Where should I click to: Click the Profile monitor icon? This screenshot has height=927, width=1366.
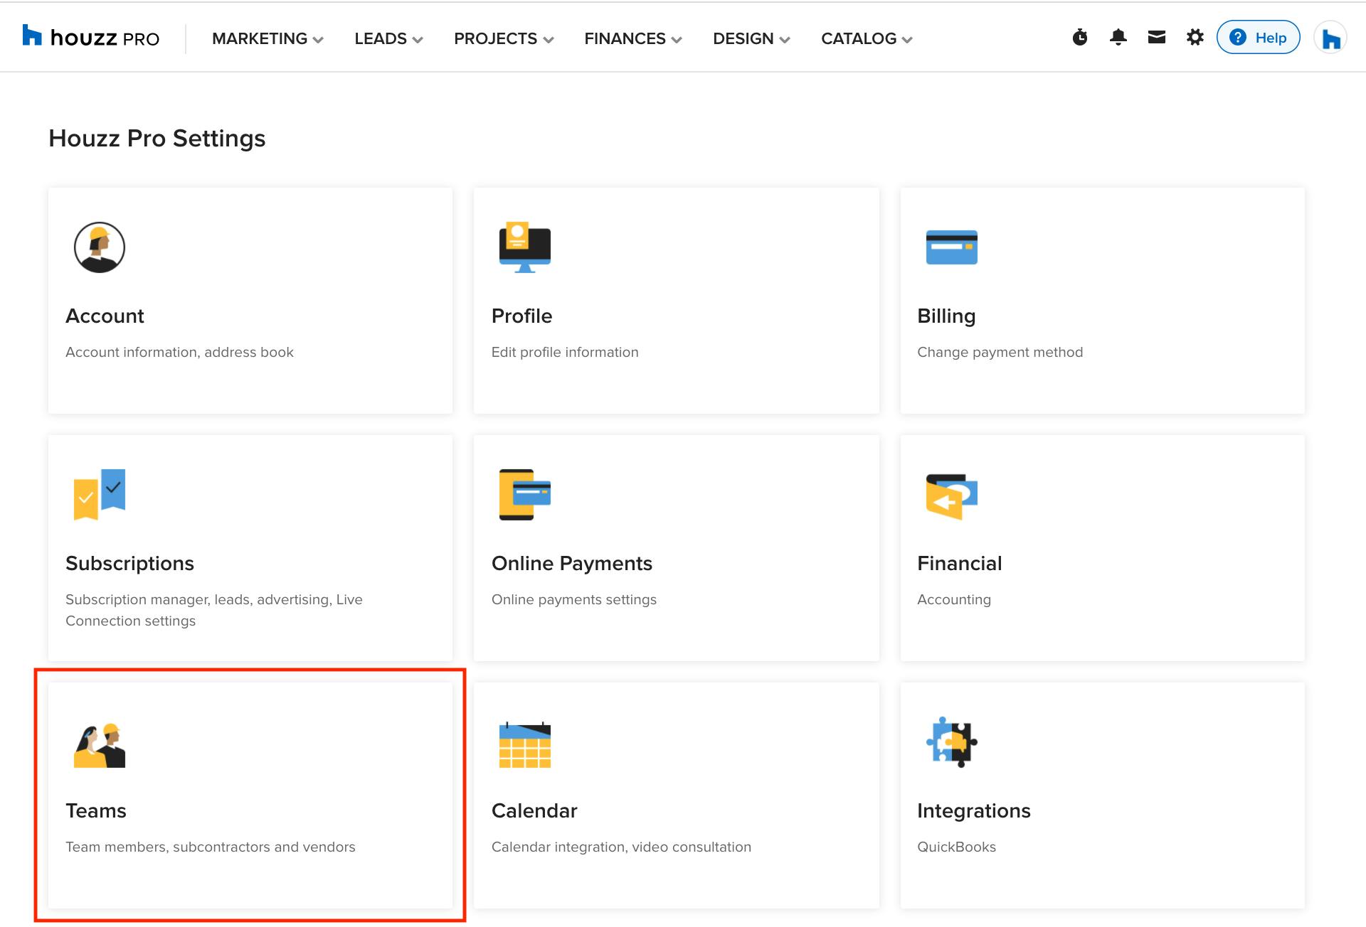(x=525, y=247)
